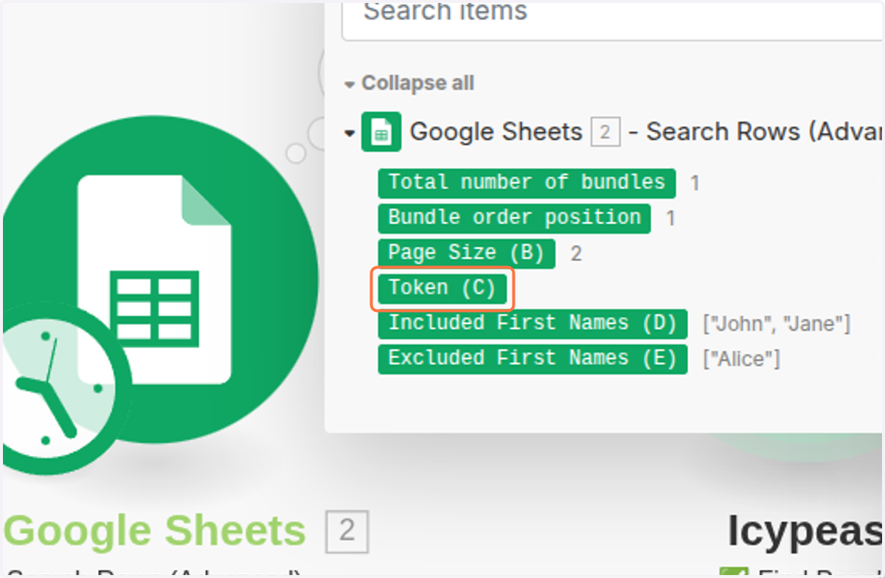Click the ["Alice"] value text
The width and height of the screenshot is (885, 578).
tap(740, 359)
